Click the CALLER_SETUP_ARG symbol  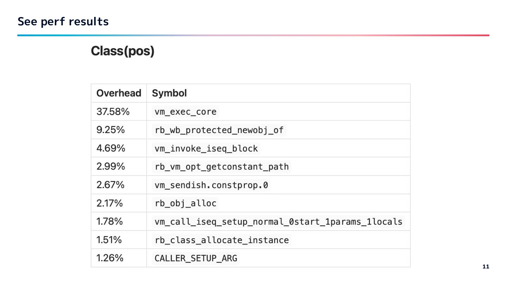pos(196,258)
